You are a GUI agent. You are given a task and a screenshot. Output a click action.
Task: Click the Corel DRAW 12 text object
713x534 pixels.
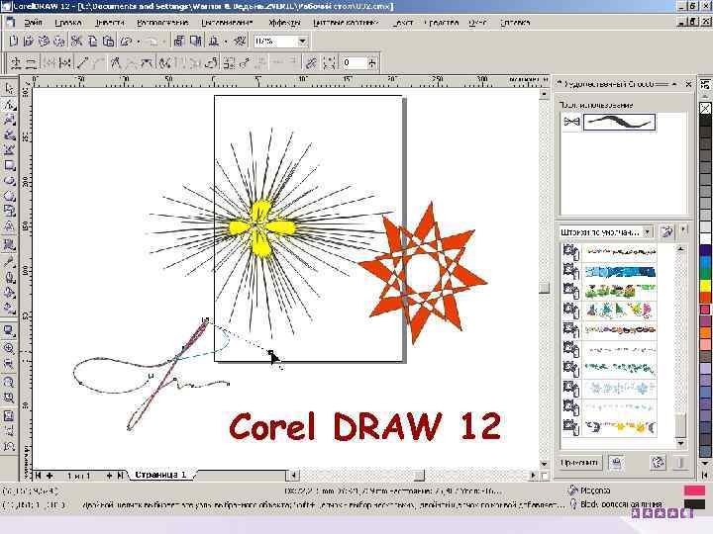click(365, 426)
